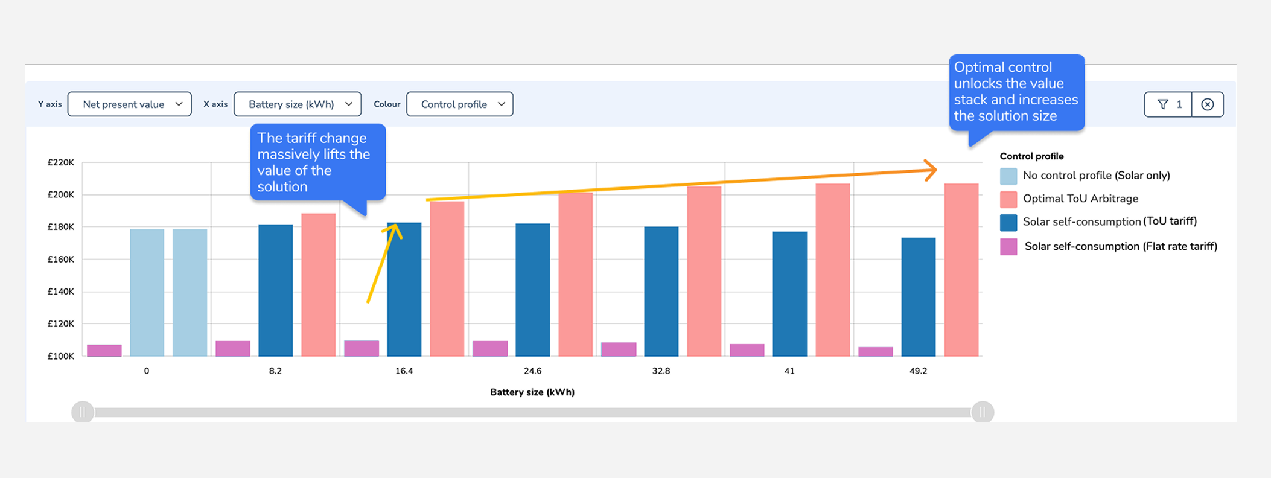
Task: Click the x-axis label 8.2
Action: (275, 371)
